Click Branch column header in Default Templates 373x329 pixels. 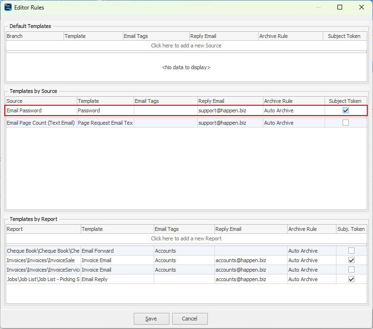tap(34, 36)
